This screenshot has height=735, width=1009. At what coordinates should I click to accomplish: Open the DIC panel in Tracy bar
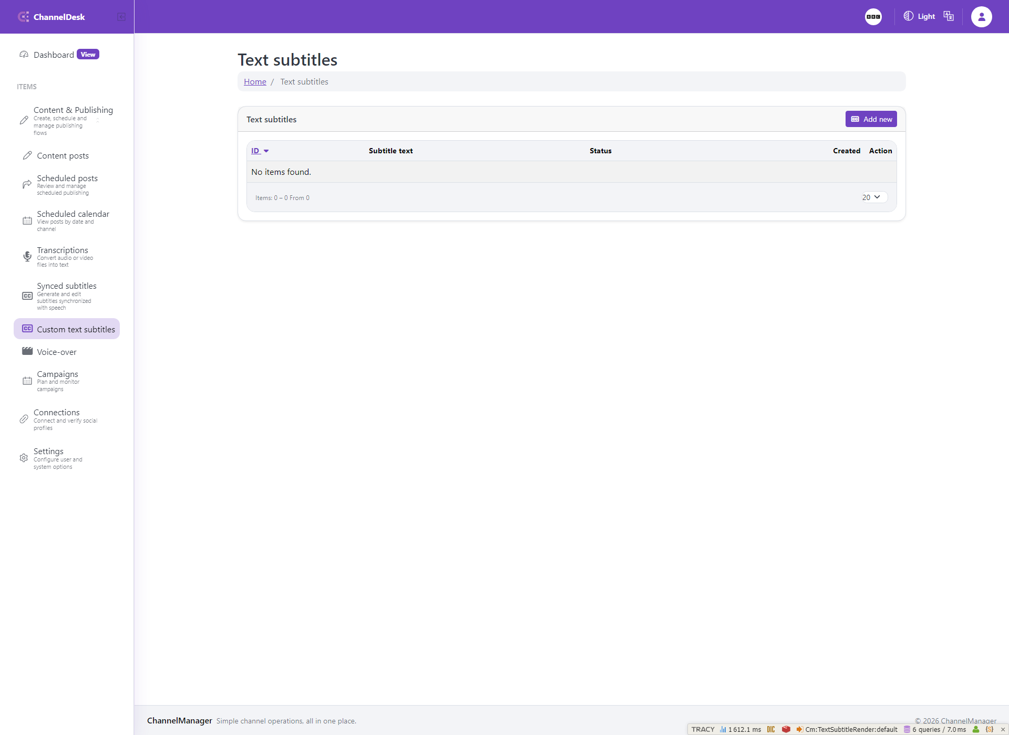click(771, 729)
